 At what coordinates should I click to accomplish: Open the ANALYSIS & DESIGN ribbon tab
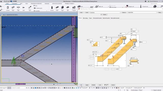point(57,4)
